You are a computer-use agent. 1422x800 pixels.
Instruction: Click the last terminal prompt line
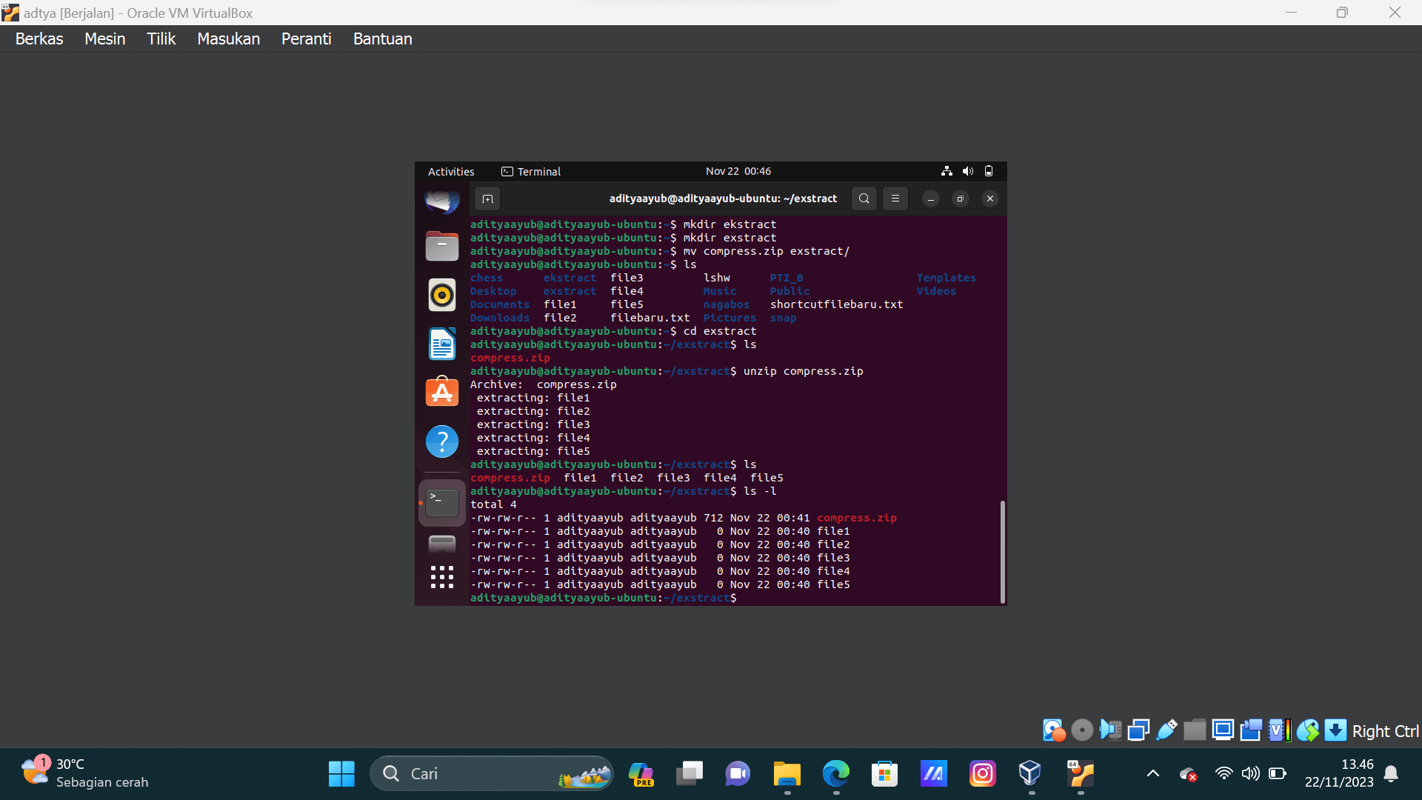tap(604, 598)
